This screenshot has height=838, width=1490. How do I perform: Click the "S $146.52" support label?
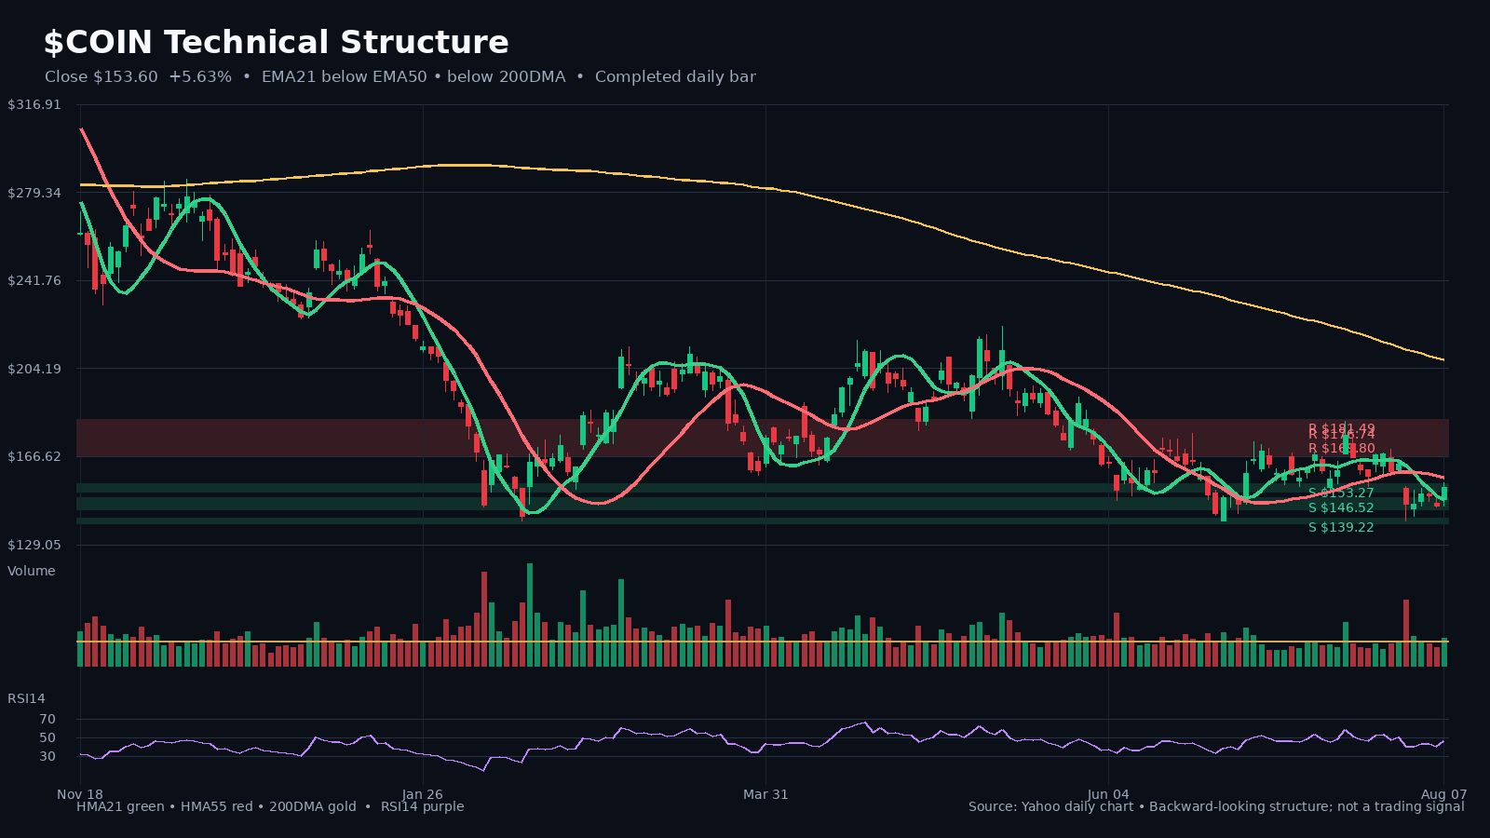1341,508
